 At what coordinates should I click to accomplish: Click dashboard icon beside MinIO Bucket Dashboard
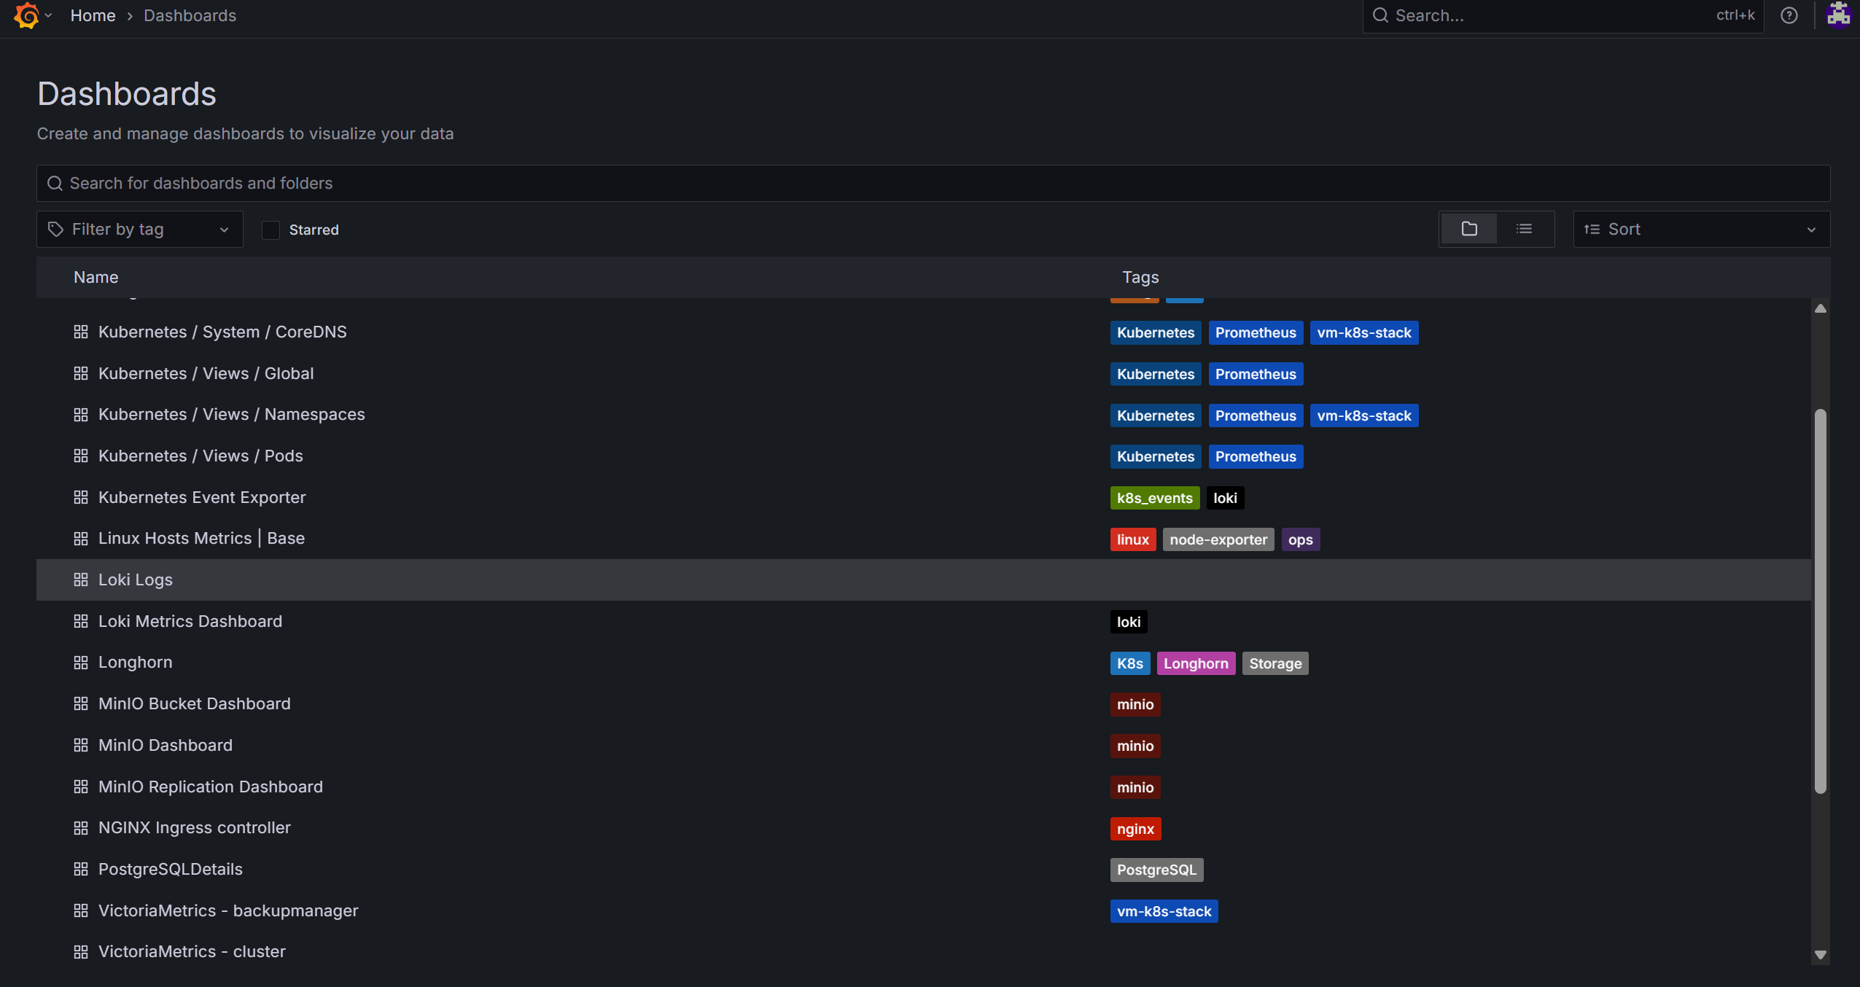(x=81, y=703)
